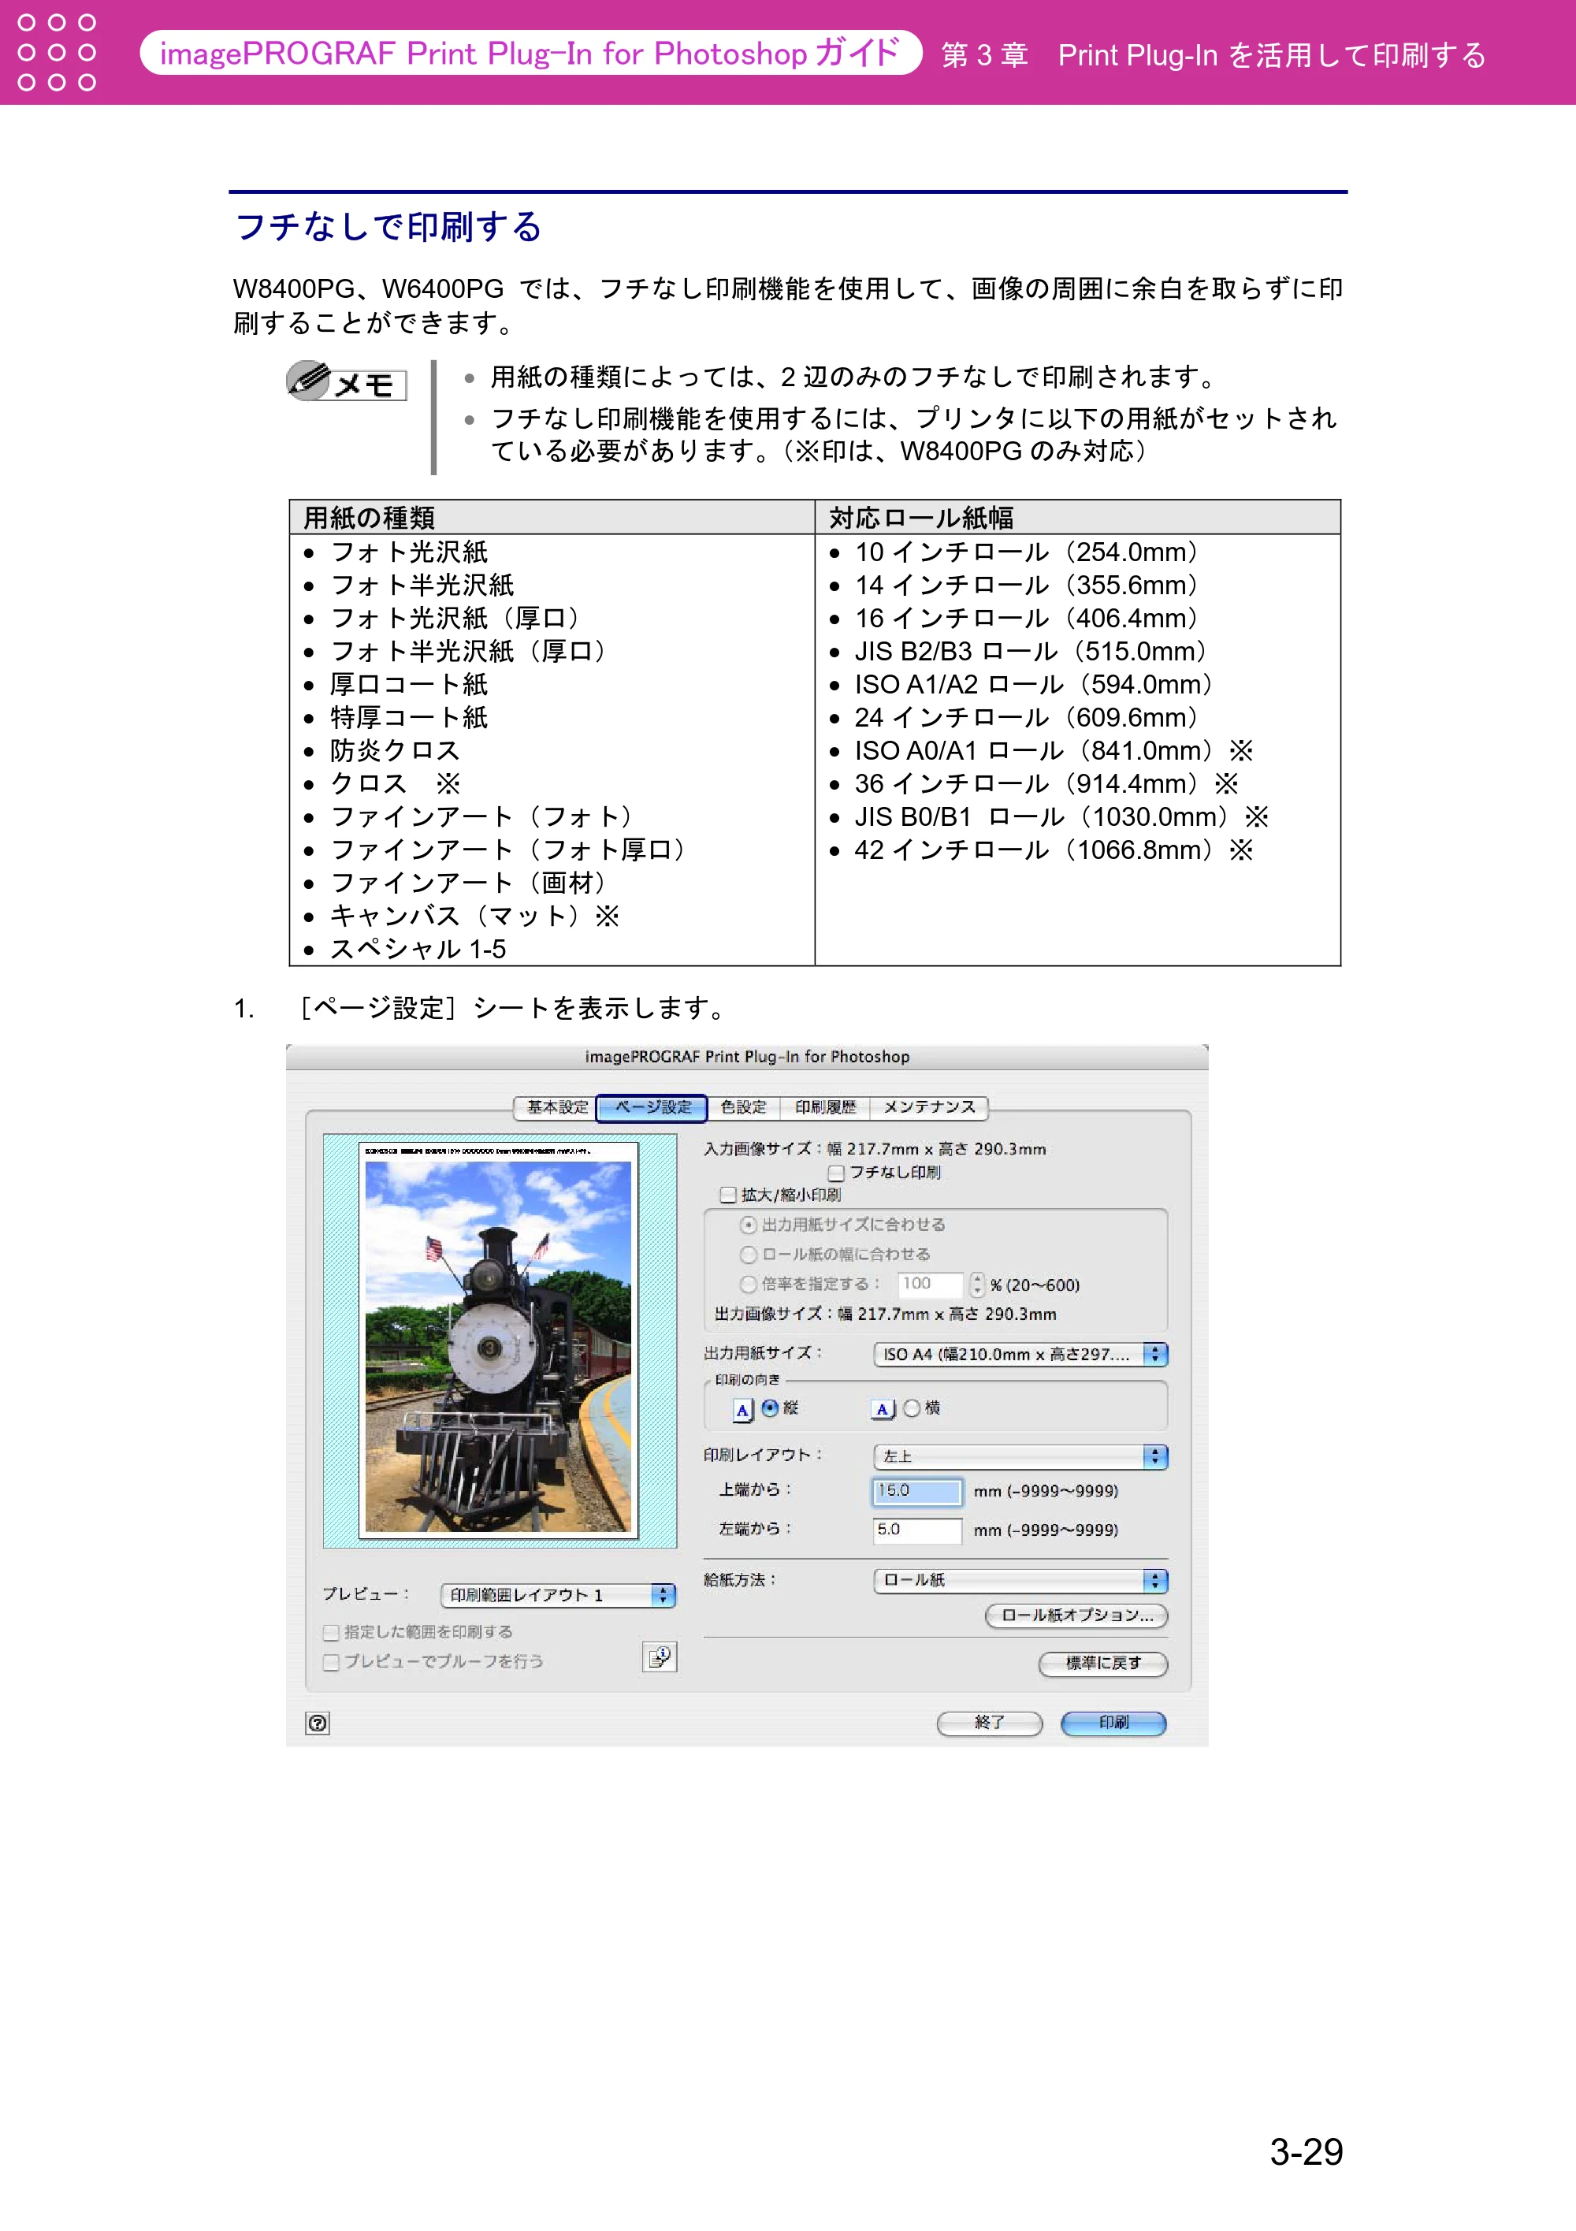This screenshot has width=1576, height=2231.
Task: Switch to the 基本設定 tab
Action: [557, 1108]
